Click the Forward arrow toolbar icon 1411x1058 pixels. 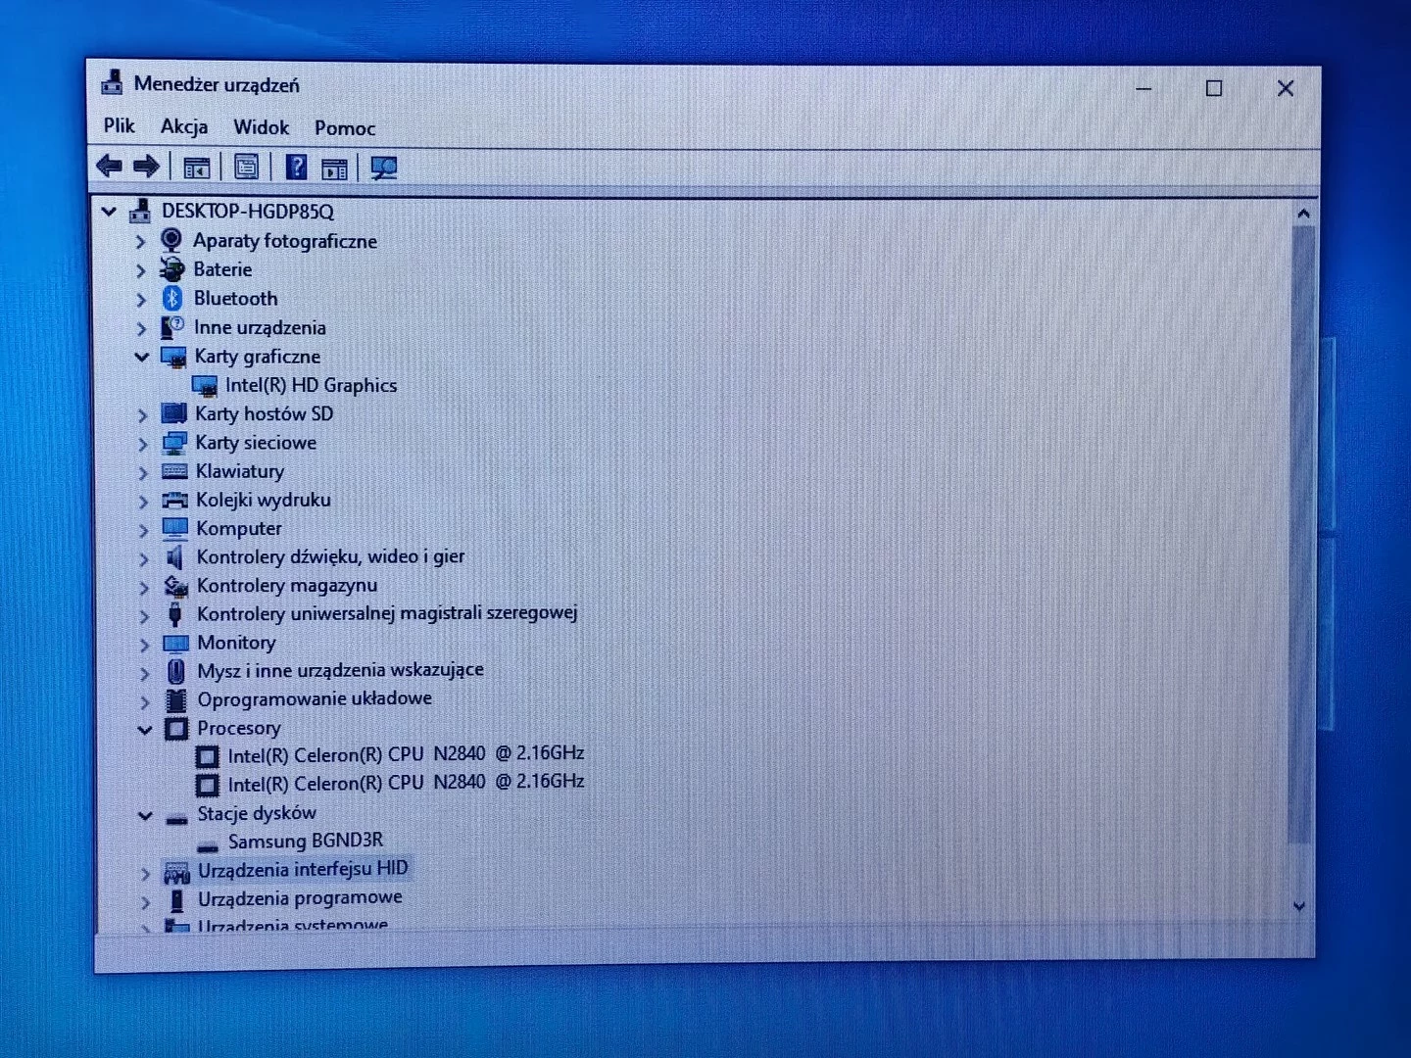[x=146, y=167]
